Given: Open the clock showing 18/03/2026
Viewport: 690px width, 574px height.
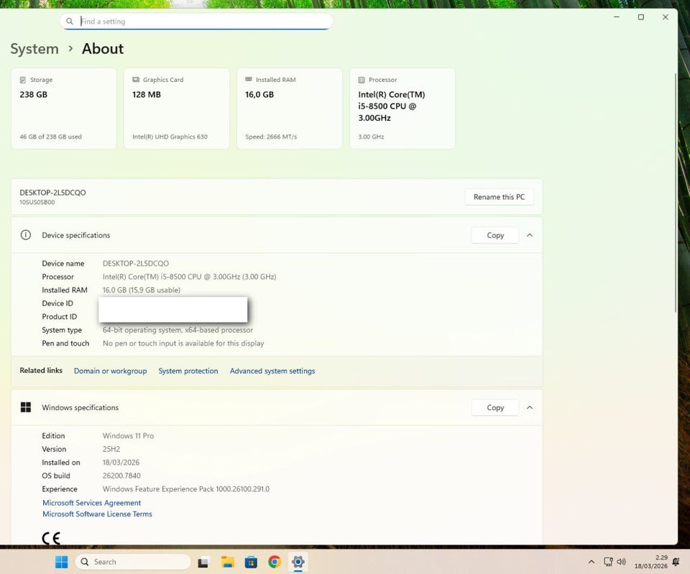Looking at the screenshot, I should coord(651,562).
